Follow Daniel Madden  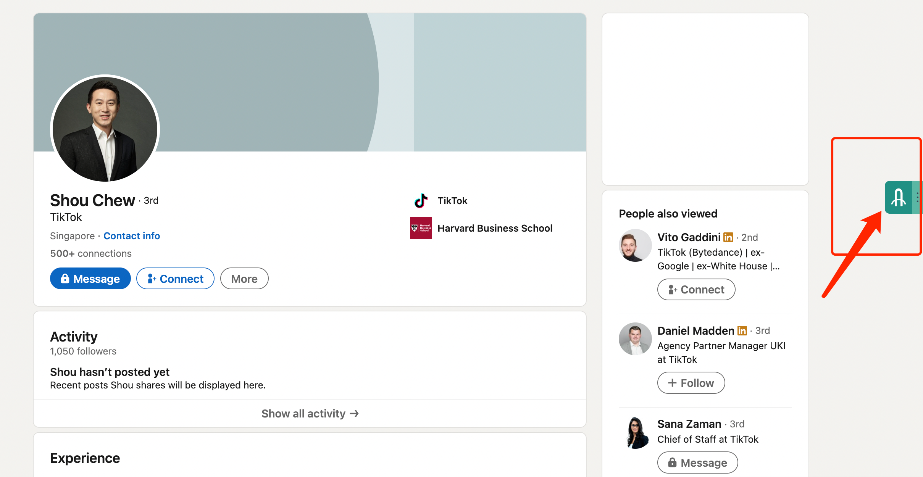pos(691,383)
